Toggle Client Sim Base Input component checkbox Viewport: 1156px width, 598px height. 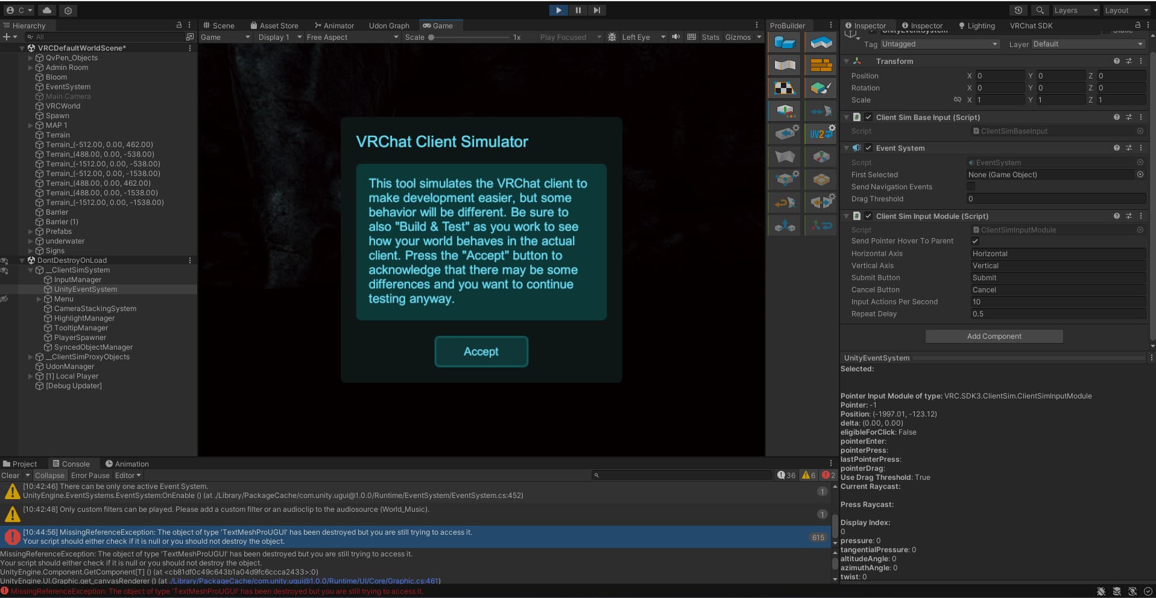[x=868, y=118]
